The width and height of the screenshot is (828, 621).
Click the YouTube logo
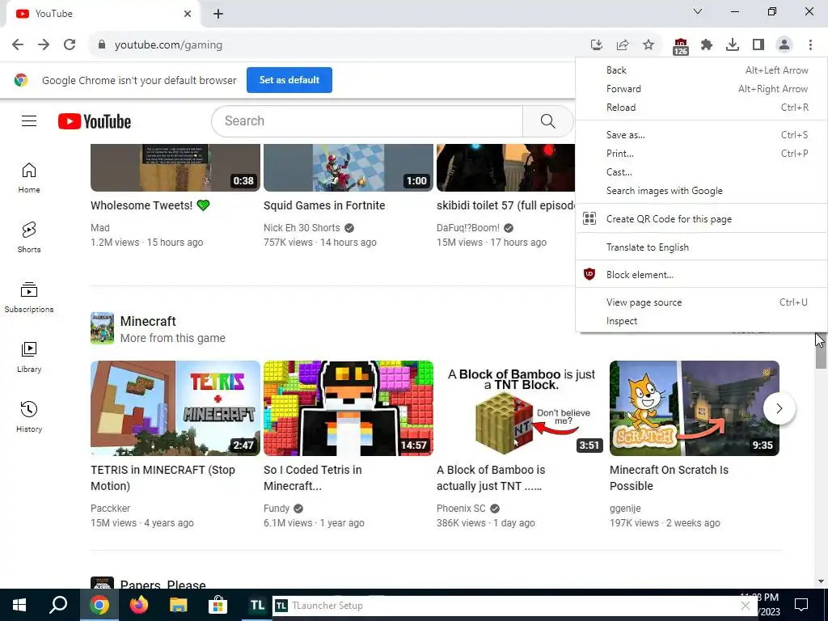pyautogui.click(x=95, y=121)
